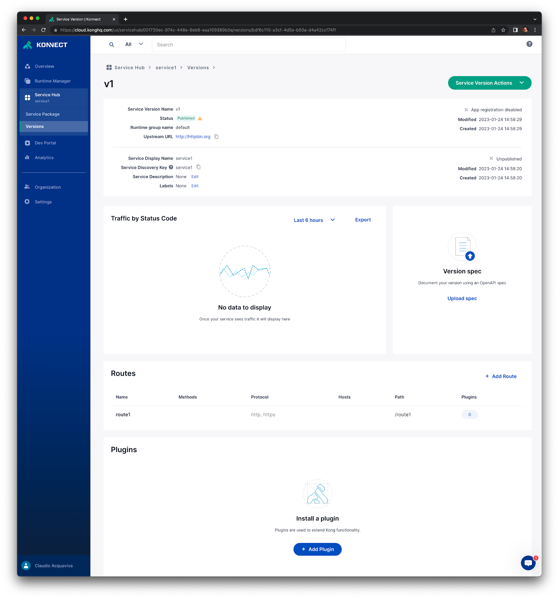Click Add Route
The image size is (559, 599).
point(501,376)
